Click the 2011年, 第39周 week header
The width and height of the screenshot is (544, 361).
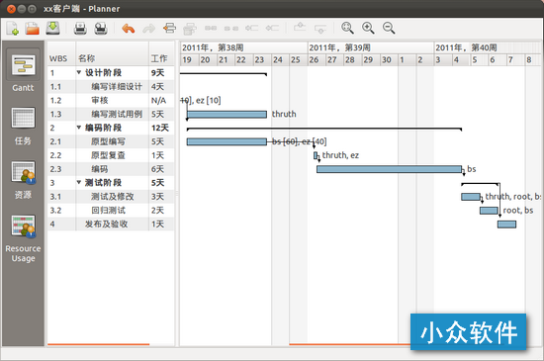371,47
